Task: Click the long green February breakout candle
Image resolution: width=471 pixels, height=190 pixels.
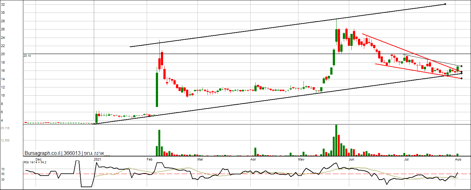Action: (x=157, y=90)
